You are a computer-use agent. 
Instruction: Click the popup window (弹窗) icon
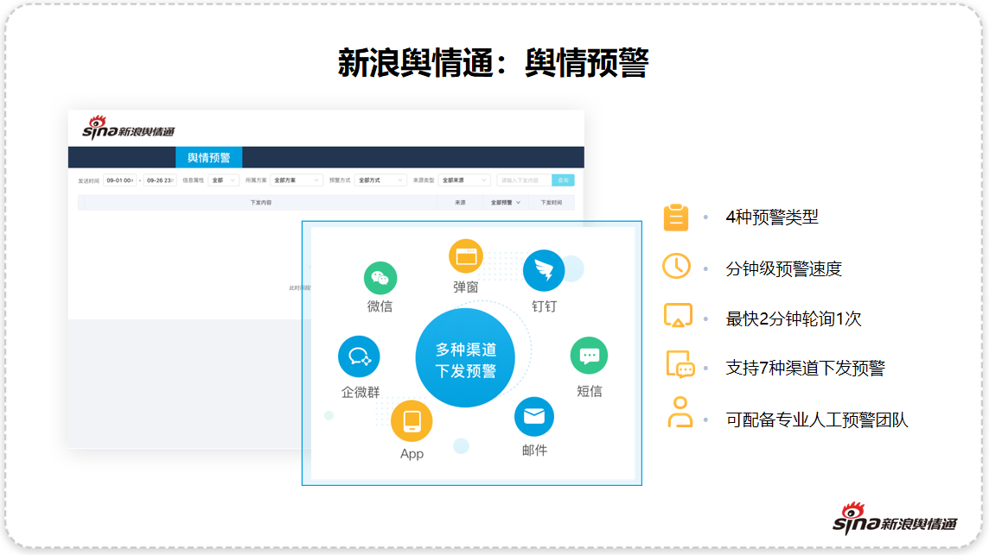[466, 256]
